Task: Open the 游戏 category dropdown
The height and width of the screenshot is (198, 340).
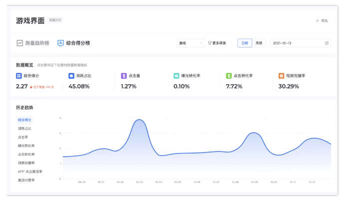Action: tap(191, 43)
